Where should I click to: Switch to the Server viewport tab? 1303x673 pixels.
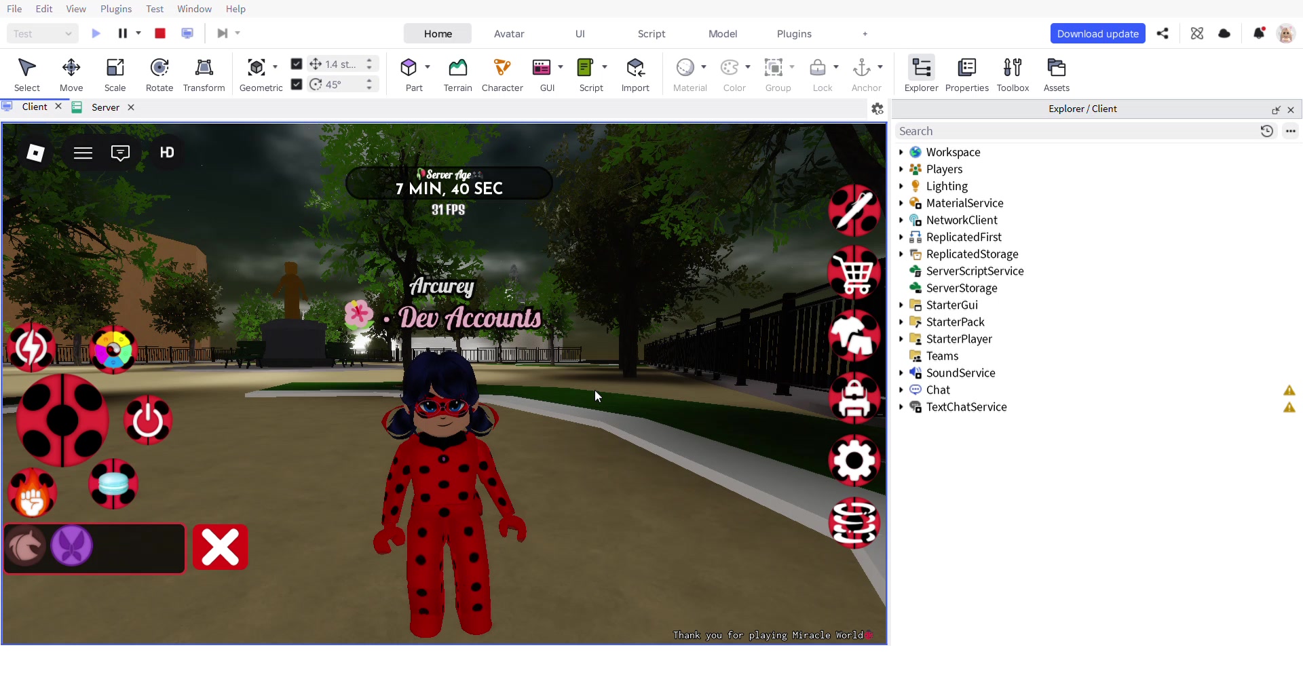(105, 107)
